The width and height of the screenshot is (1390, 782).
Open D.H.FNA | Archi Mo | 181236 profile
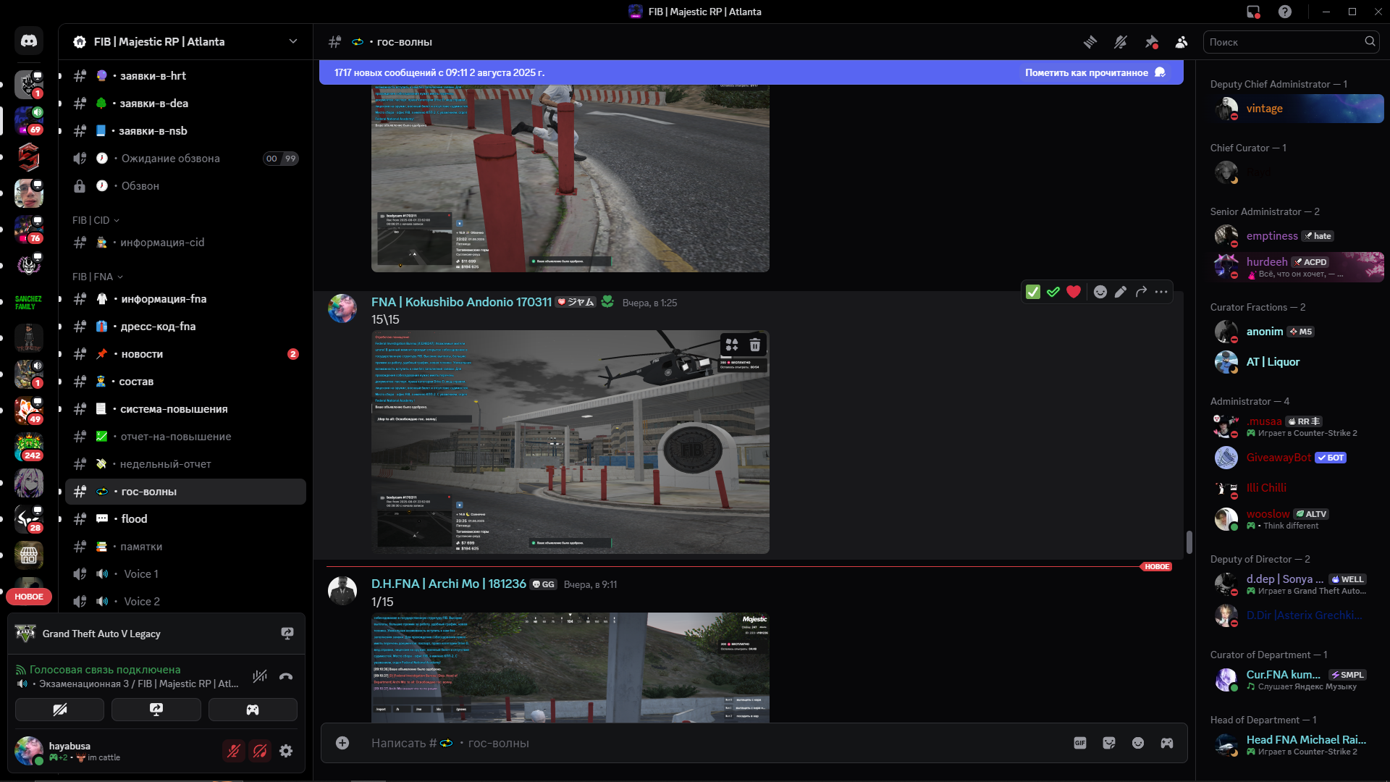pos(449,584)
